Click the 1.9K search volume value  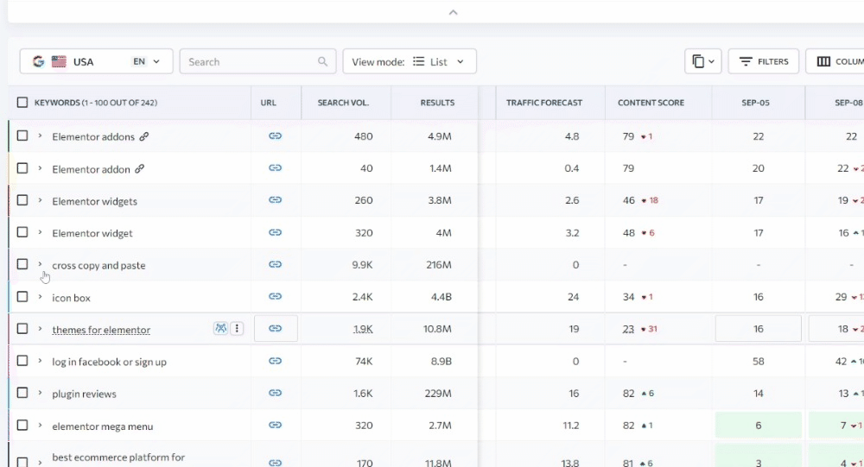363,330
